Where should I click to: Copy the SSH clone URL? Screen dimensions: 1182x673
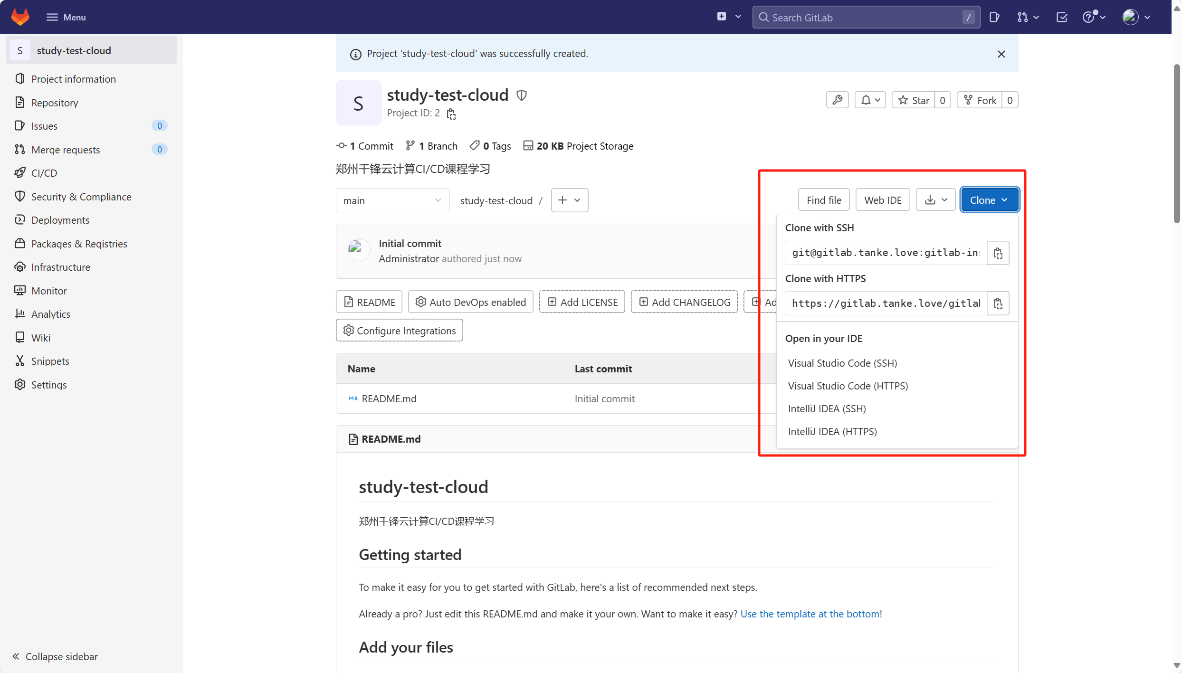[998, 253]
